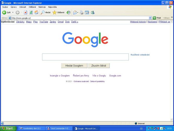Click the Refresh page icon
The width and height of the screenshot is (174, 131).
pos(31,13)
